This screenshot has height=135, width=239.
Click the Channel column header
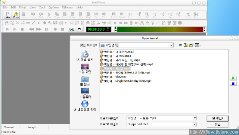(9, 127)
